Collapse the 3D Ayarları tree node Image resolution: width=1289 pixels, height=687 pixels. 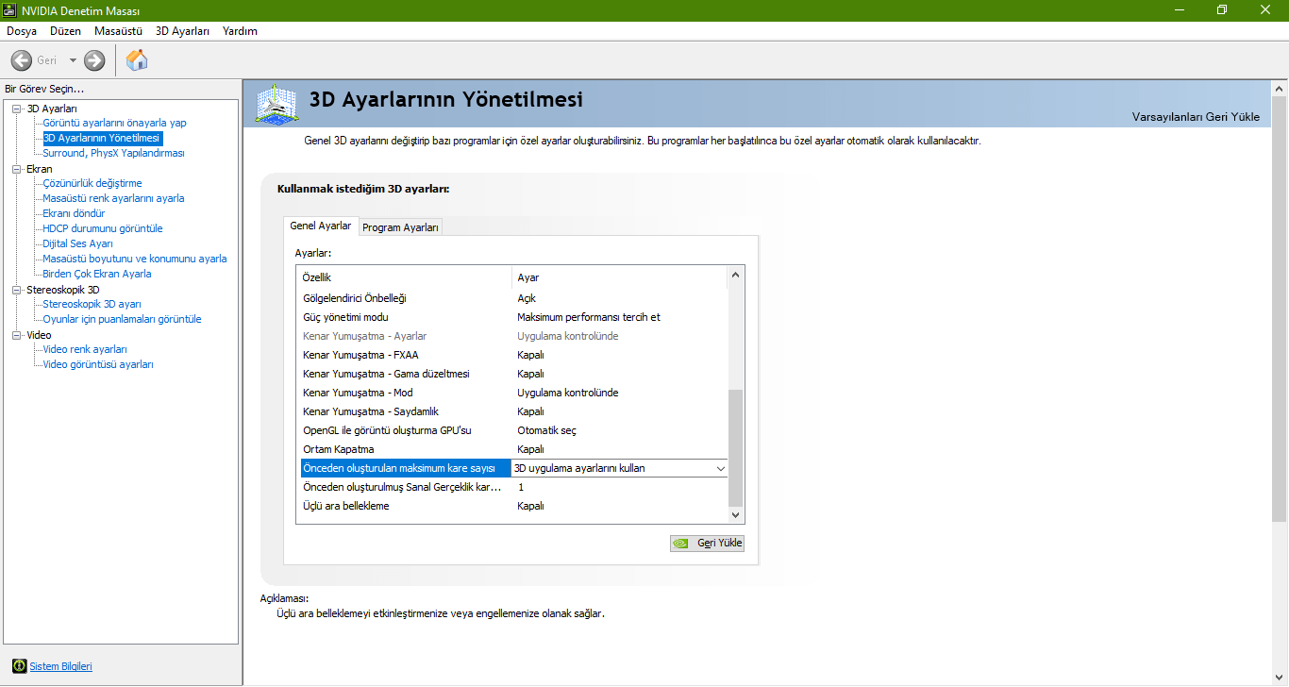tap(17, 109)
